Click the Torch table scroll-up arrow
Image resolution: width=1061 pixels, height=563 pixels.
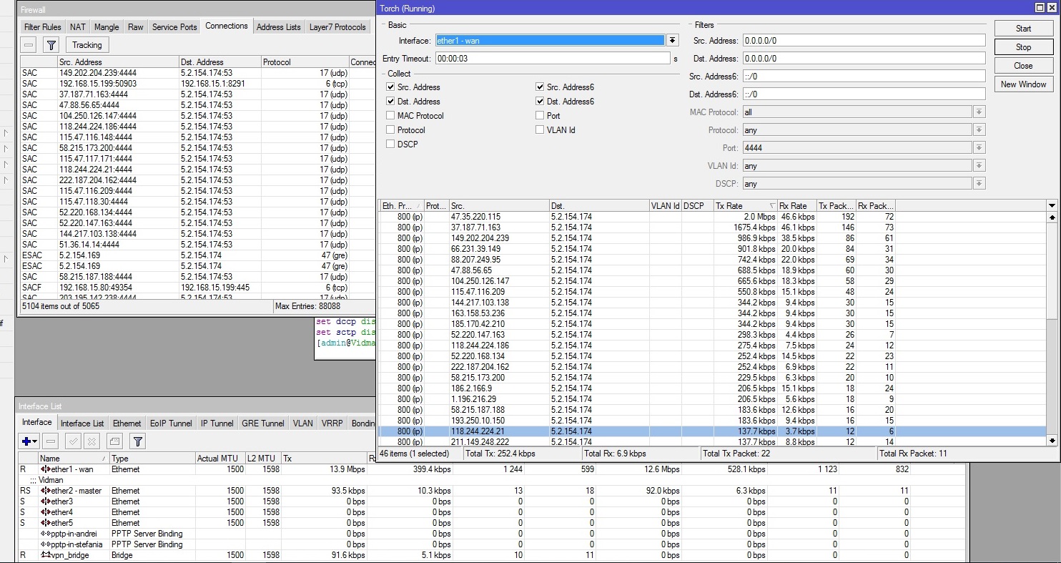[1052, 217]
